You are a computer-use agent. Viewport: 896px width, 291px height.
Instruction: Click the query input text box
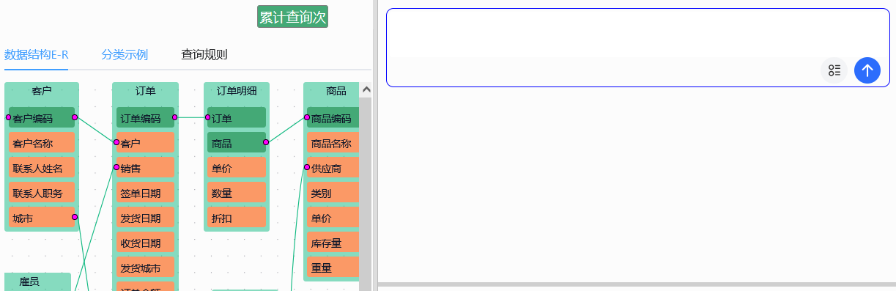pos(637,34)
